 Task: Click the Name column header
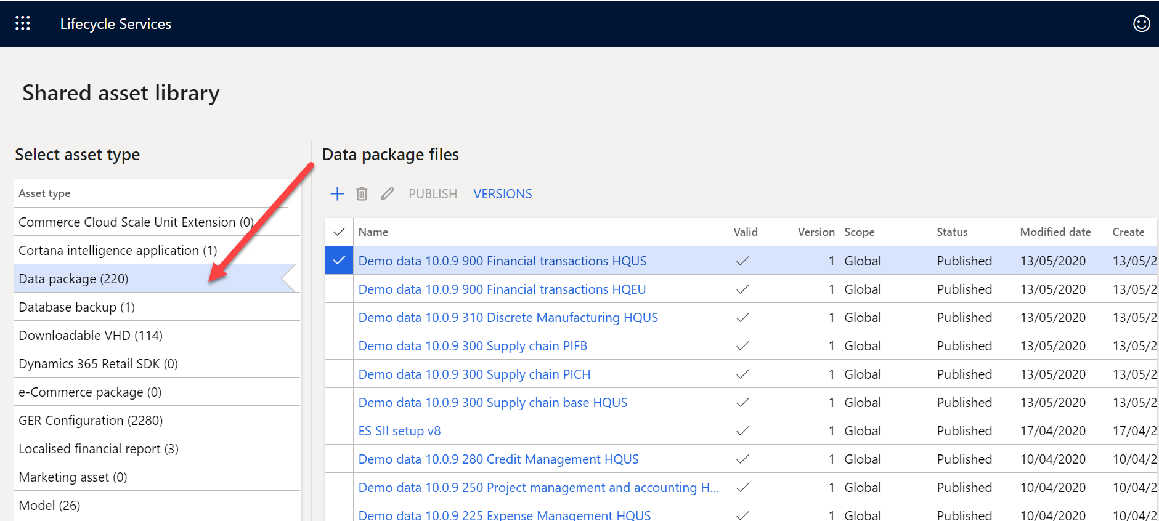[x=373, y=232]
